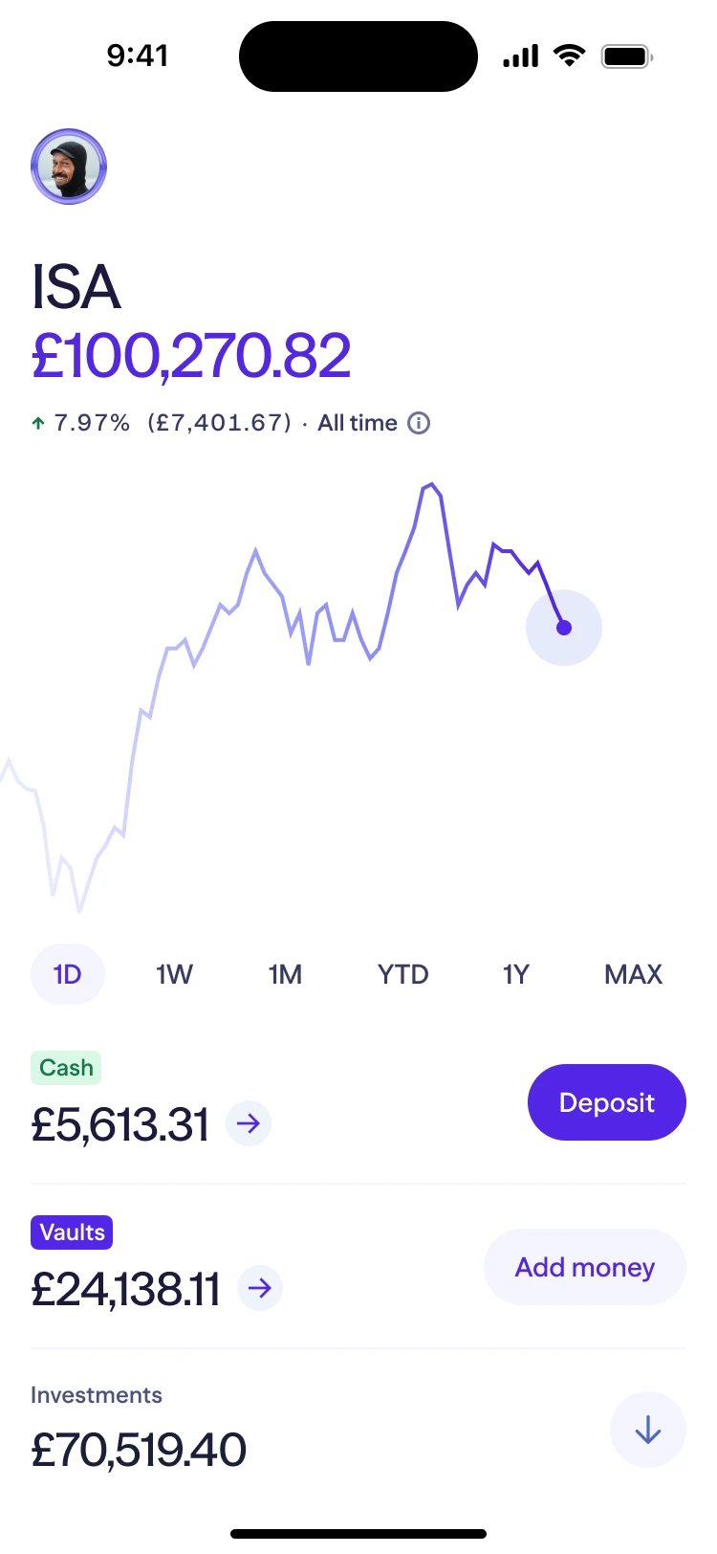This screenshot has width=717, height=1554.
Task: Tap Add money for Vaults
Action: 585,1267
